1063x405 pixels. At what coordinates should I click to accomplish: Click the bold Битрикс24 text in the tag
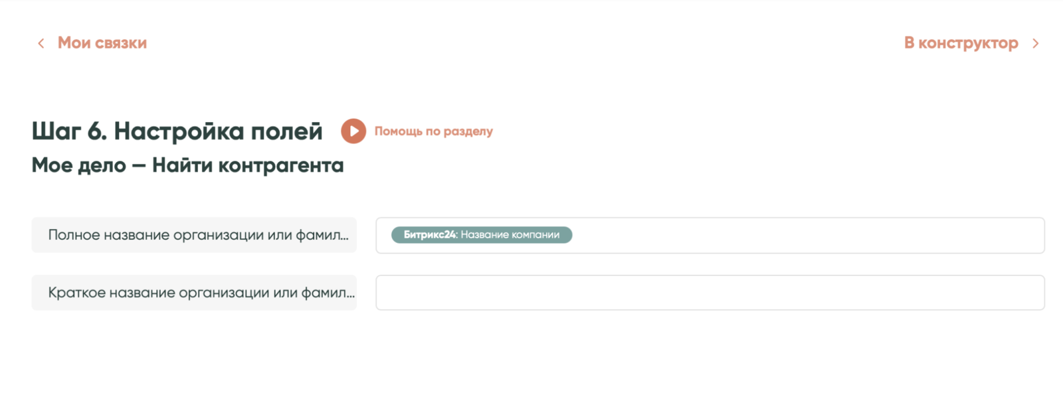point(430,235)
